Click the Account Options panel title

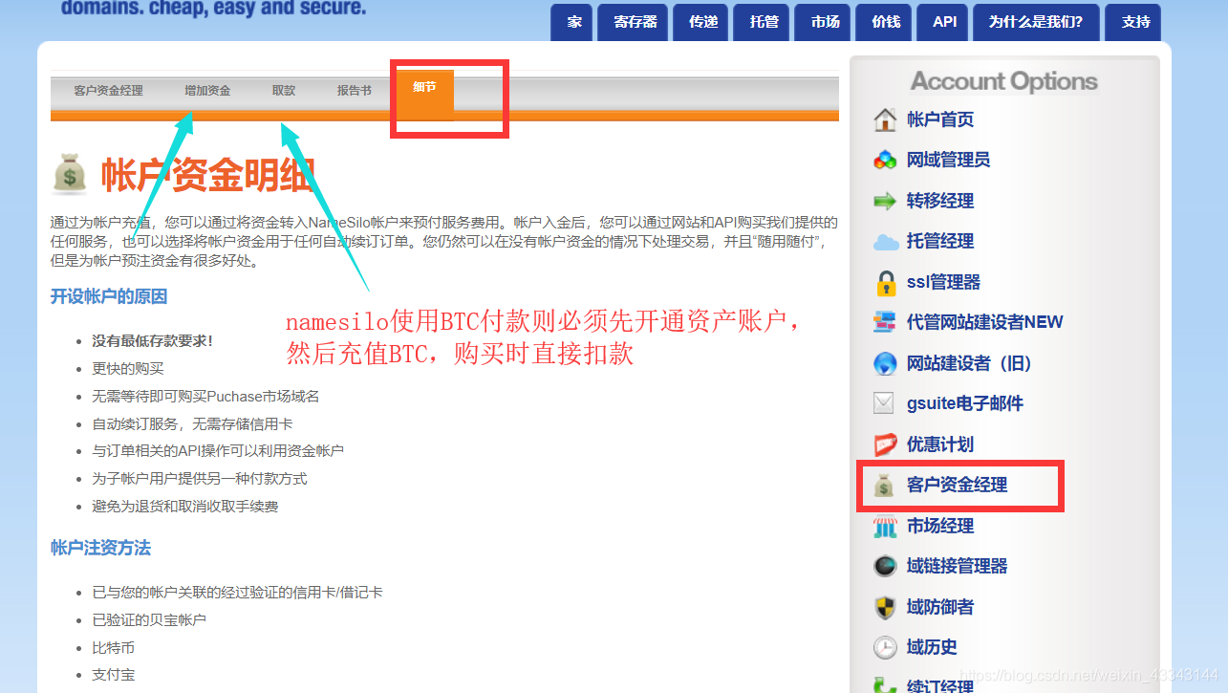point(1003,81)
